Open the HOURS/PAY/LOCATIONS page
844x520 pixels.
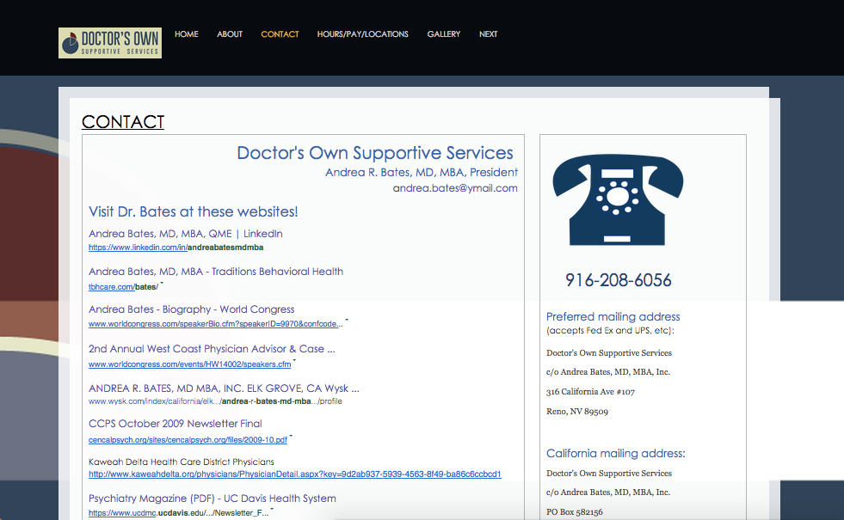click(363, 34)
